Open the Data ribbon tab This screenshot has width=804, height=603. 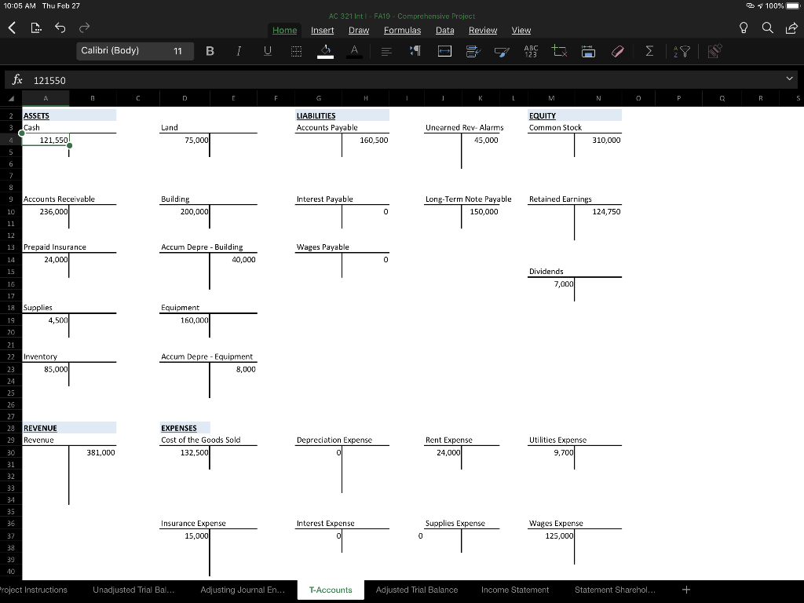pyautogui.click(x=444, y=31)
